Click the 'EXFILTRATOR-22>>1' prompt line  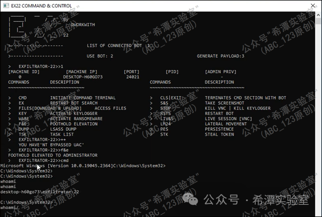coord(41,66)
